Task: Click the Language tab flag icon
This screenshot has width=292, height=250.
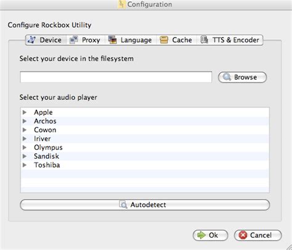Action: [x=112, y=40]
